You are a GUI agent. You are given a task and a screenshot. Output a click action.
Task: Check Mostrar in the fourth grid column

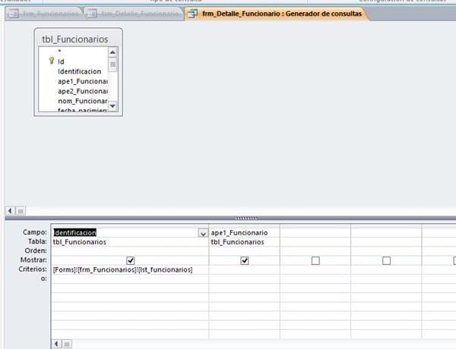click(387, 260)
